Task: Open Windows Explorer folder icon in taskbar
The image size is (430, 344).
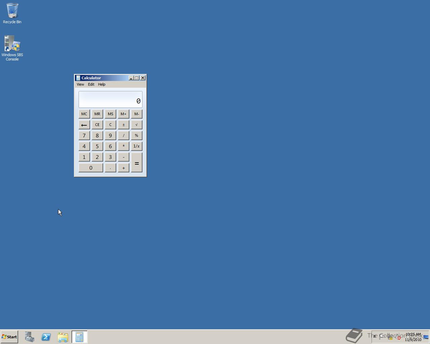Action: [63, 337]
